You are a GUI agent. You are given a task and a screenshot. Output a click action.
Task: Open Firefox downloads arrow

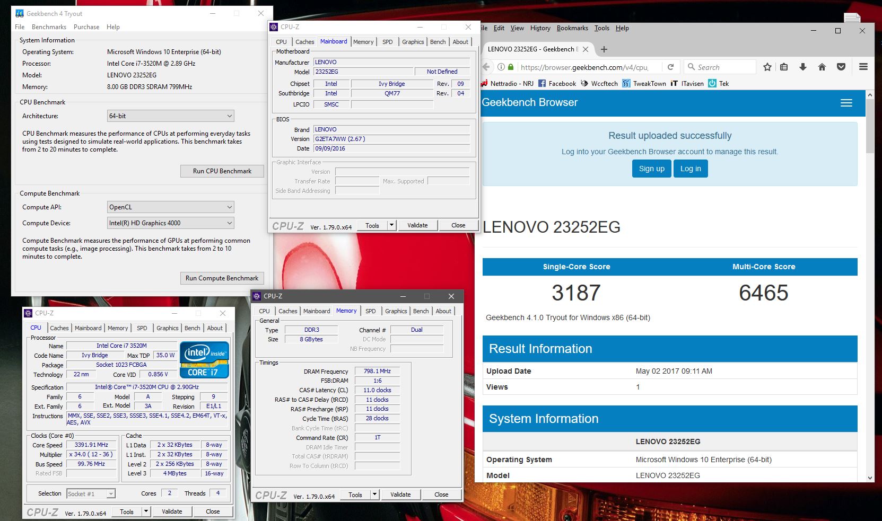pos(802,67)
